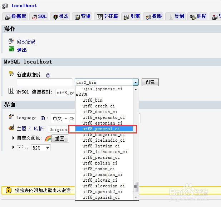The image size is (221, 207).
Task: Go to the 权限 (Privileges) tab
Action: pyautogui.click(x=153, y=16)
